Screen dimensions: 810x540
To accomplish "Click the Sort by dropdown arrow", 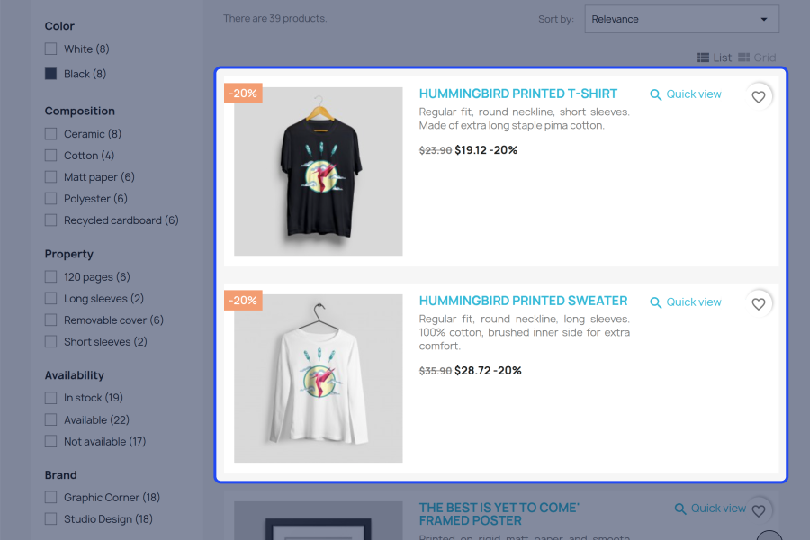I will tap(763, 19).
